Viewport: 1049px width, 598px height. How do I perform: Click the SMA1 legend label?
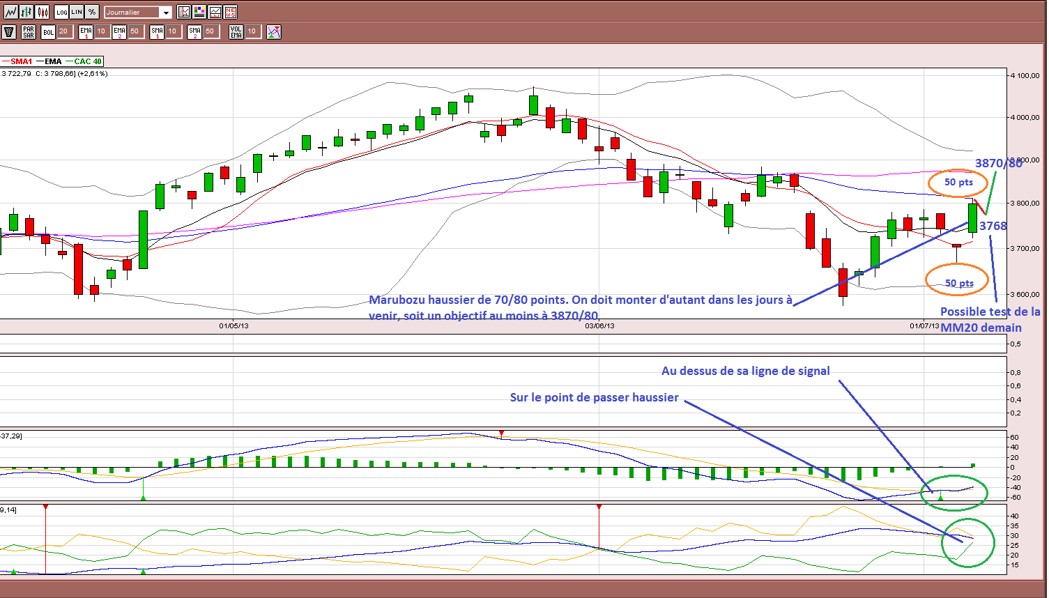pyautogui.click(x=22, y=61)
